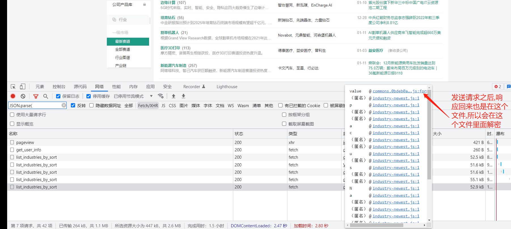
Task: Filter requests by 字体 type
Action: pos(208,105)
